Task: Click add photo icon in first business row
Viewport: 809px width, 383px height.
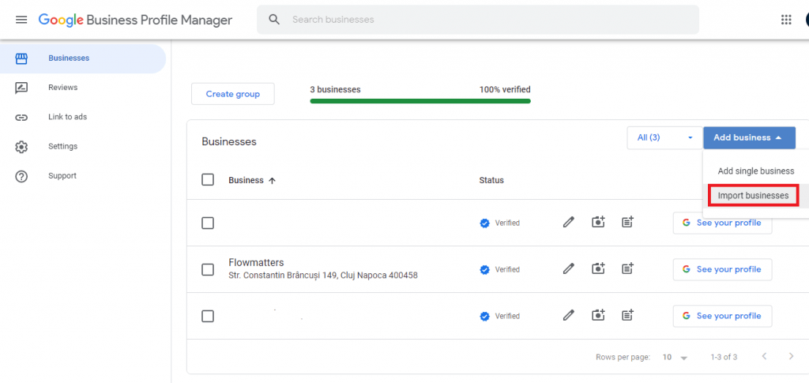Action: 598,223
